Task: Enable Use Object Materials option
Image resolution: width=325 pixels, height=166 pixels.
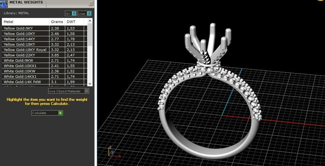Action: (69, 91)
